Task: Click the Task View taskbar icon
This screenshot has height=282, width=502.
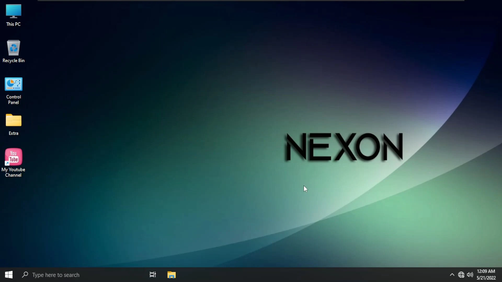Action: click(x=153, y=275)
